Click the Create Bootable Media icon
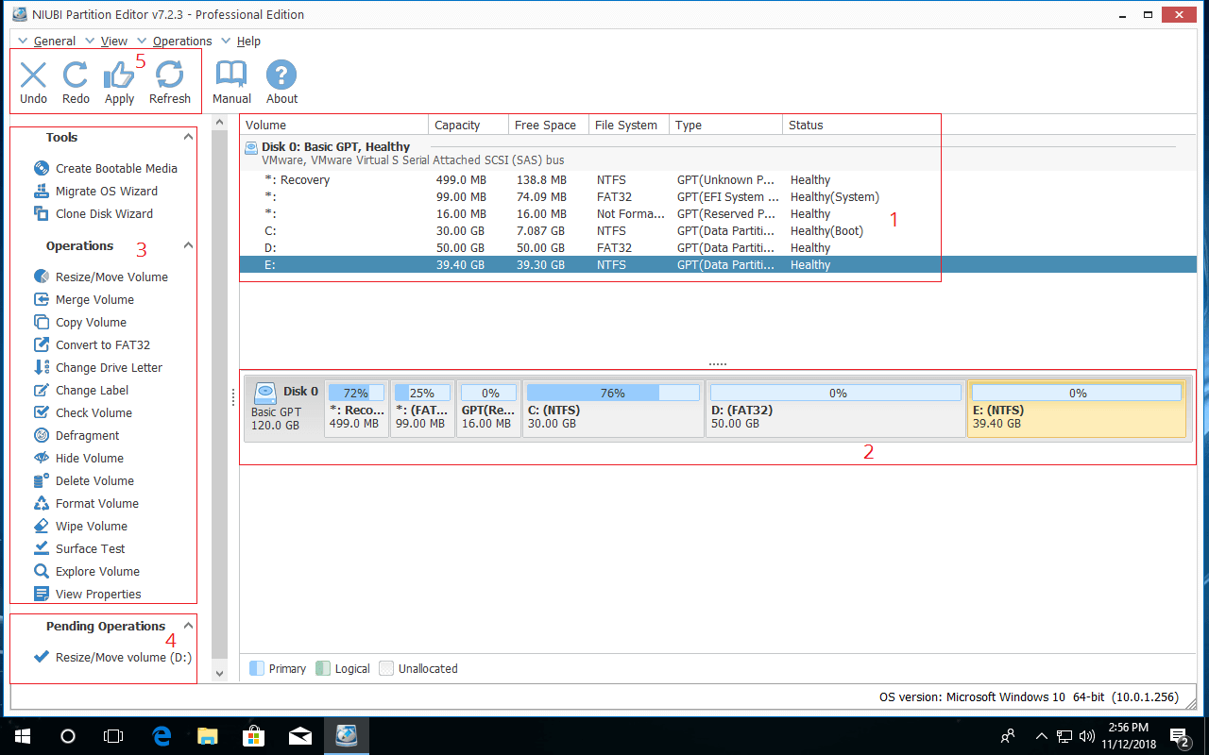 point(41,168)
